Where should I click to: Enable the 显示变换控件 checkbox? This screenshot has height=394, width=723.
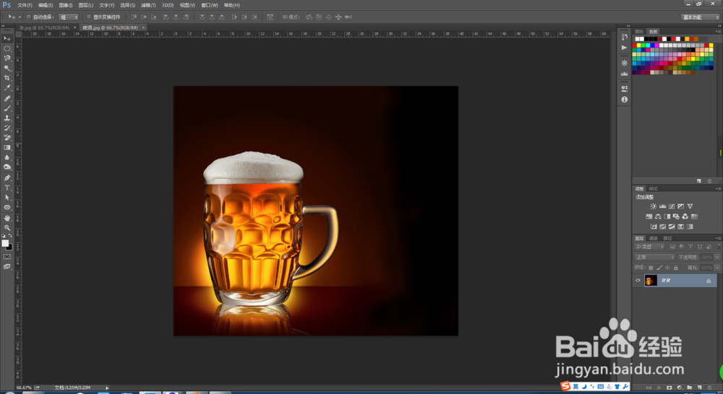point(88,17)
